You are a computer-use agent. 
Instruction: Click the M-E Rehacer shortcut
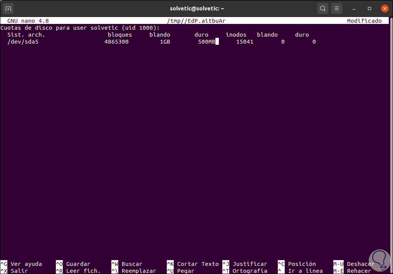coord(352,271)
